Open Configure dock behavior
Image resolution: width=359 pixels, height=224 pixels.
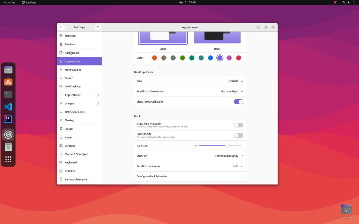coord(190,176)
